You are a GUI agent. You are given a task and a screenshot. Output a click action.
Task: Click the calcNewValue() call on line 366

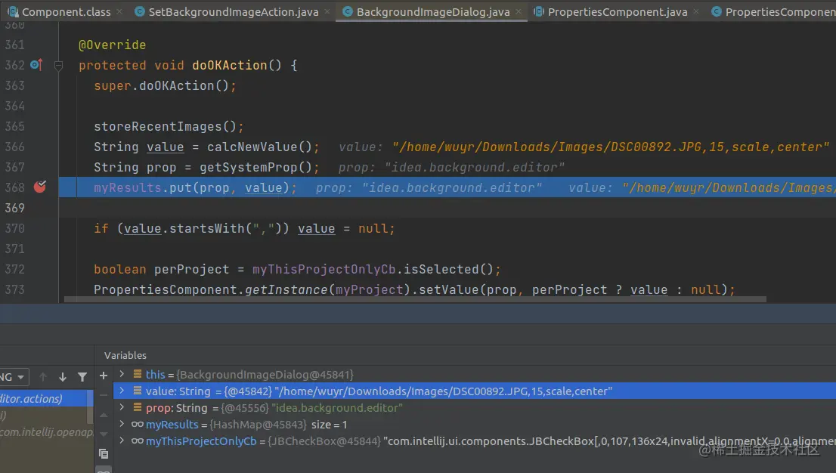[260, 147]
